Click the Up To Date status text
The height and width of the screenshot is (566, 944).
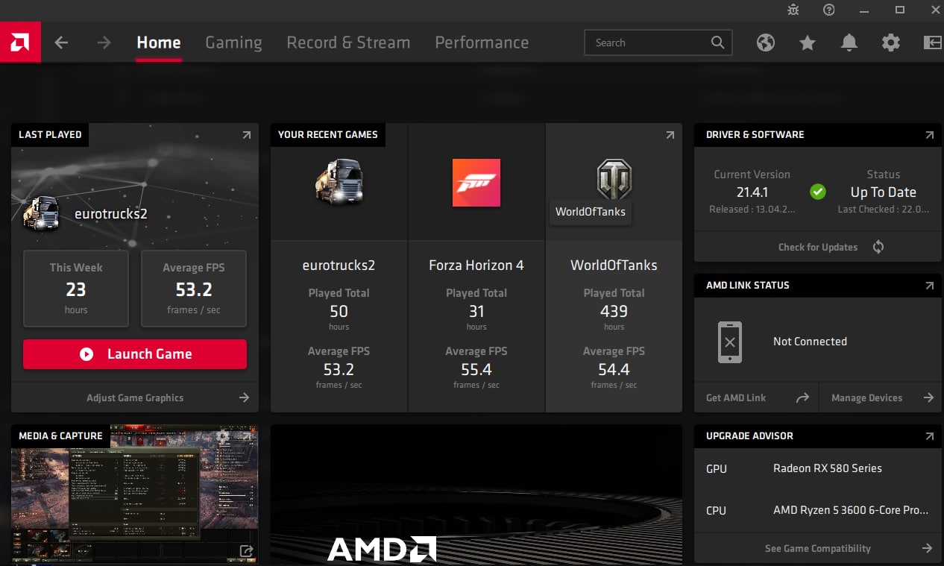coord(884,192)
